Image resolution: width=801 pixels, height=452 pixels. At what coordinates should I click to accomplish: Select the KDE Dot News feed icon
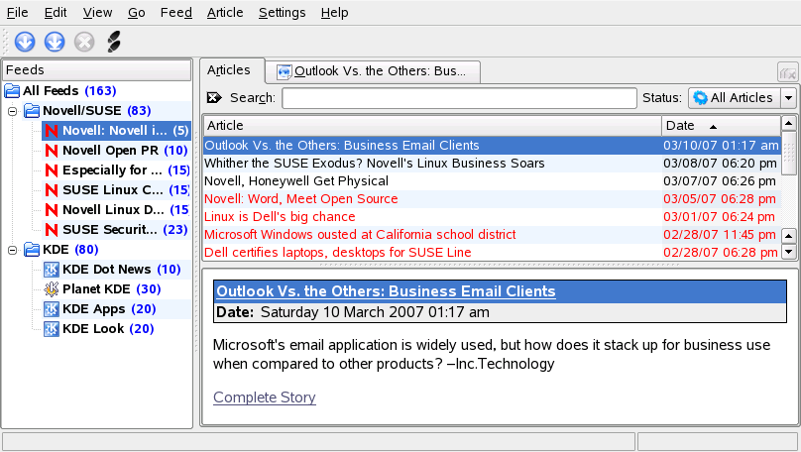[x=52, y=270]
